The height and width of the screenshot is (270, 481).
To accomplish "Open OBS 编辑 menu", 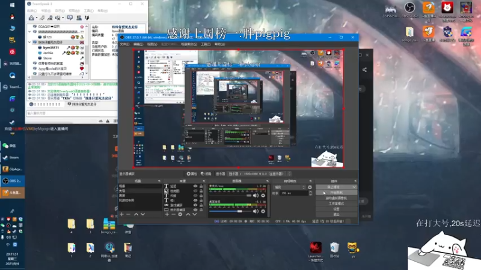I will point(138,44).
